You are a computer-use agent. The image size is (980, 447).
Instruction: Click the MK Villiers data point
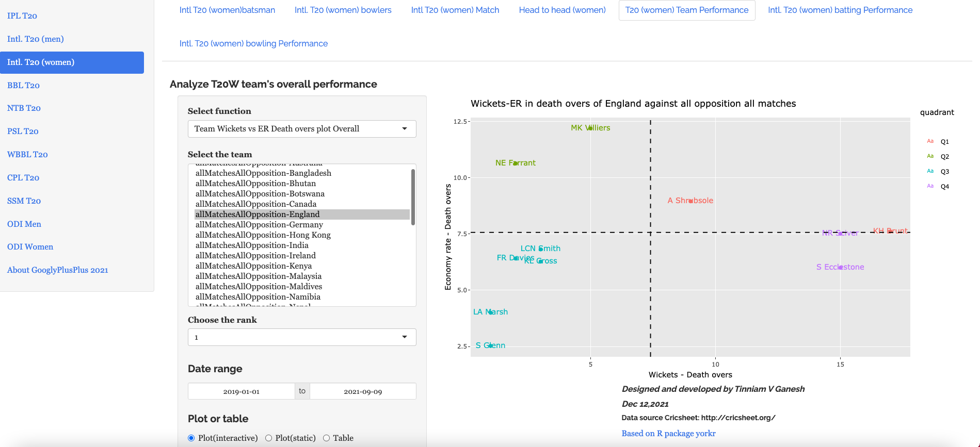(590, 128)
